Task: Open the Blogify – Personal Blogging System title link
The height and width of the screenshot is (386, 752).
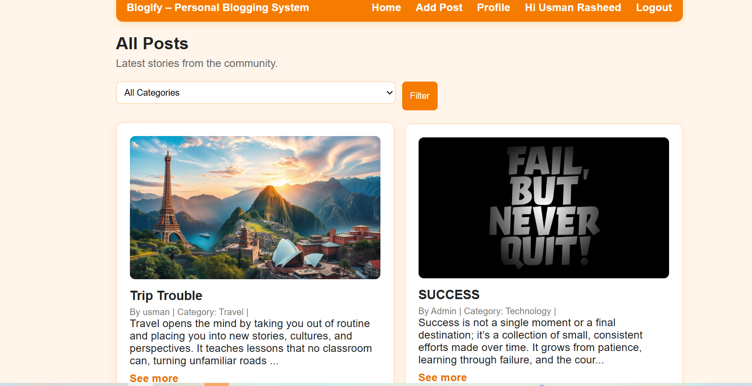Action: coord(218,8)
